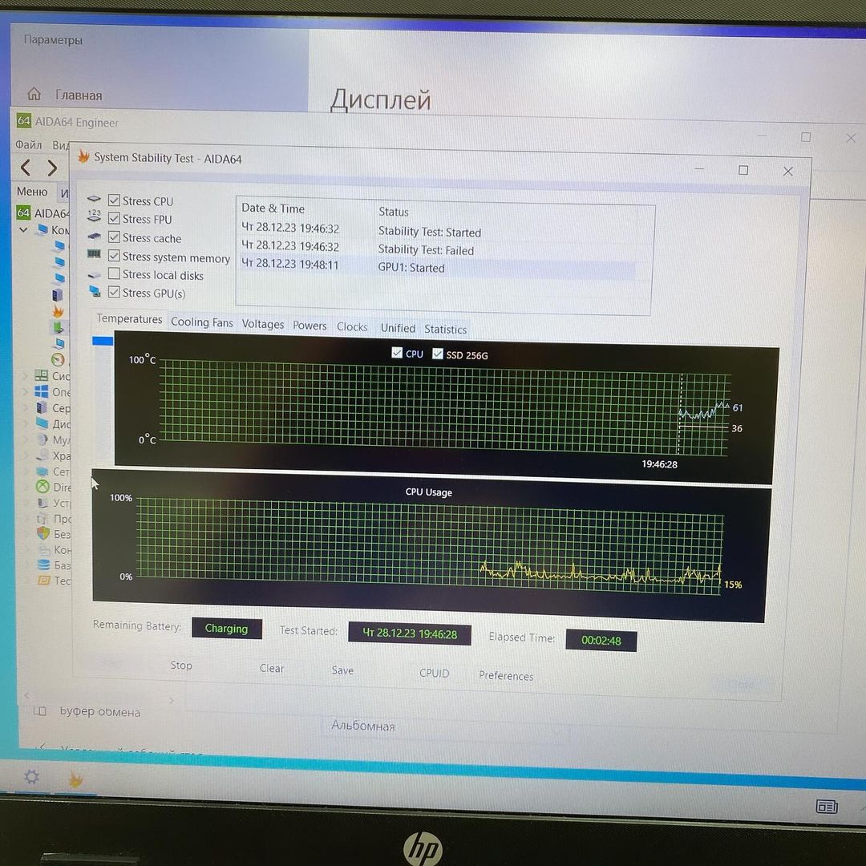Collapse the Ком node chevron
Screen dimensions: 866x866
click(x=24, y=229)
